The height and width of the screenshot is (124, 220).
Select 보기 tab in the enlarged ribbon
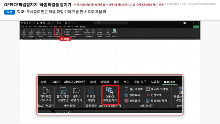pos(126,82)
